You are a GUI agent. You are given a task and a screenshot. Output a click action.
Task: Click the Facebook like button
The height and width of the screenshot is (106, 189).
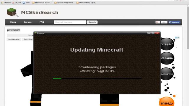point(174,22)
